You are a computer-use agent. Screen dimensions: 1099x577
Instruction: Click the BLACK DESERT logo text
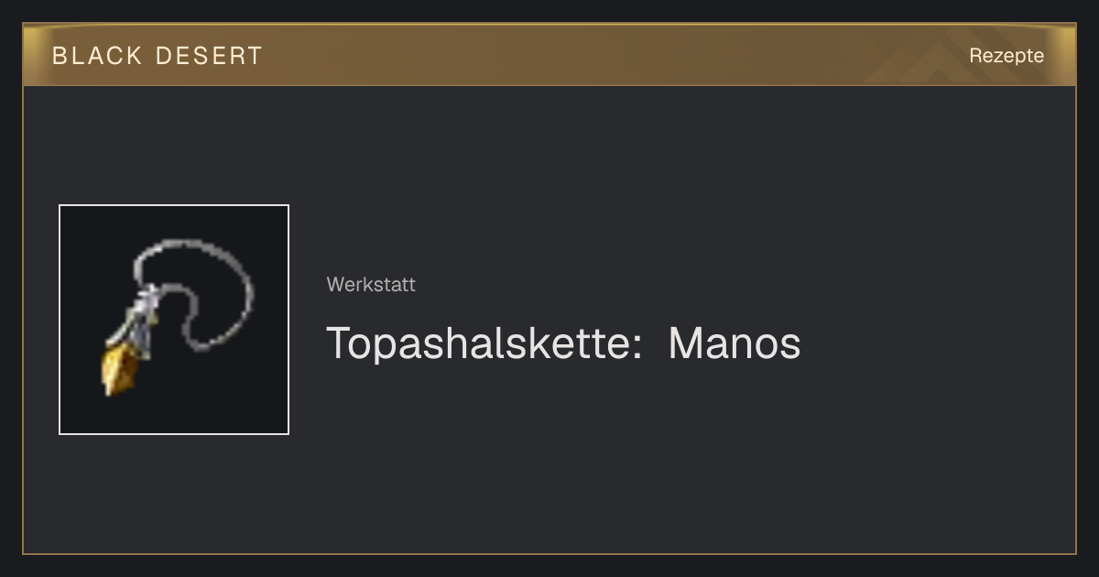[x=158, y=56]
